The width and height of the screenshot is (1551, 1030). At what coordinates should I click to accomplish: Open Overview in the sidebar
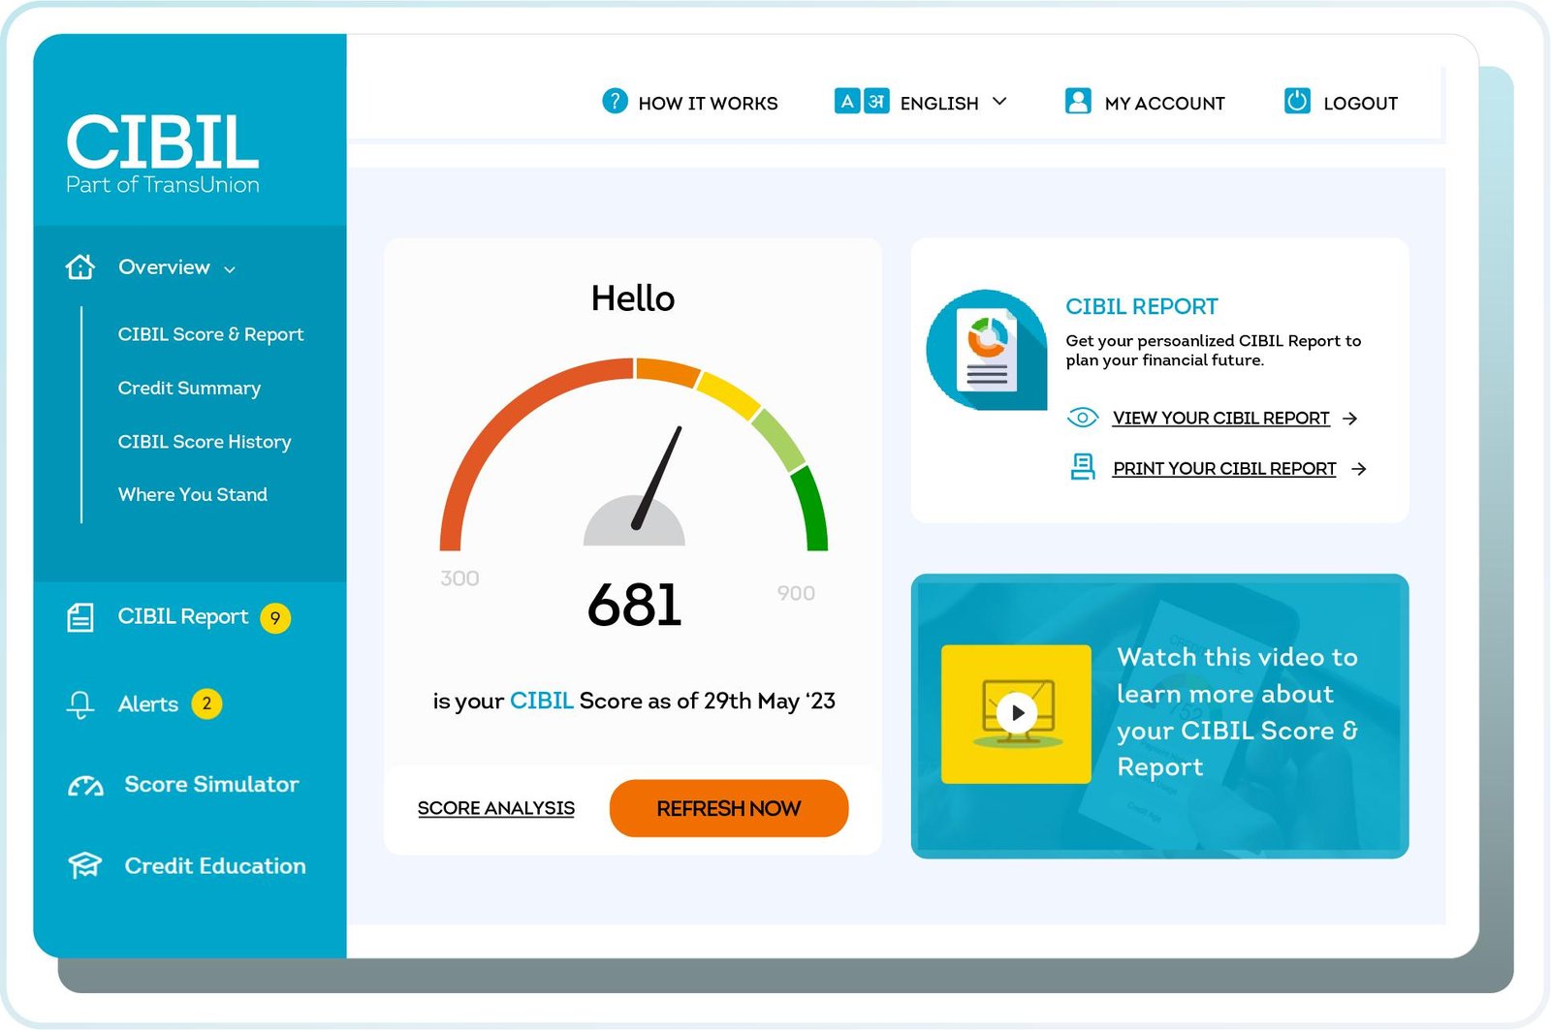[164, 266]
